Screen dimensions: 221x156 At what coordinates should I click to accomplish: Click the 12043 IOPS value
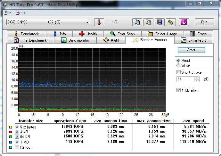point(72,127)
